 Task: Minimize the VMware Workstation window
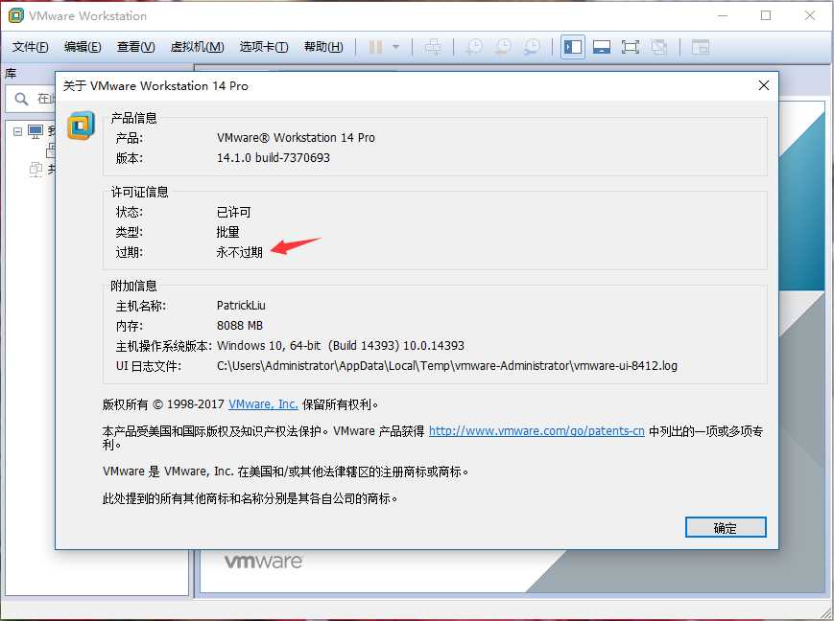[723, 15]
